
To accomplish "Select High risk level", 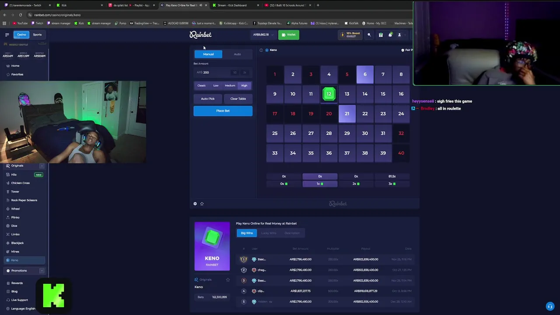I will coord(244,86).
